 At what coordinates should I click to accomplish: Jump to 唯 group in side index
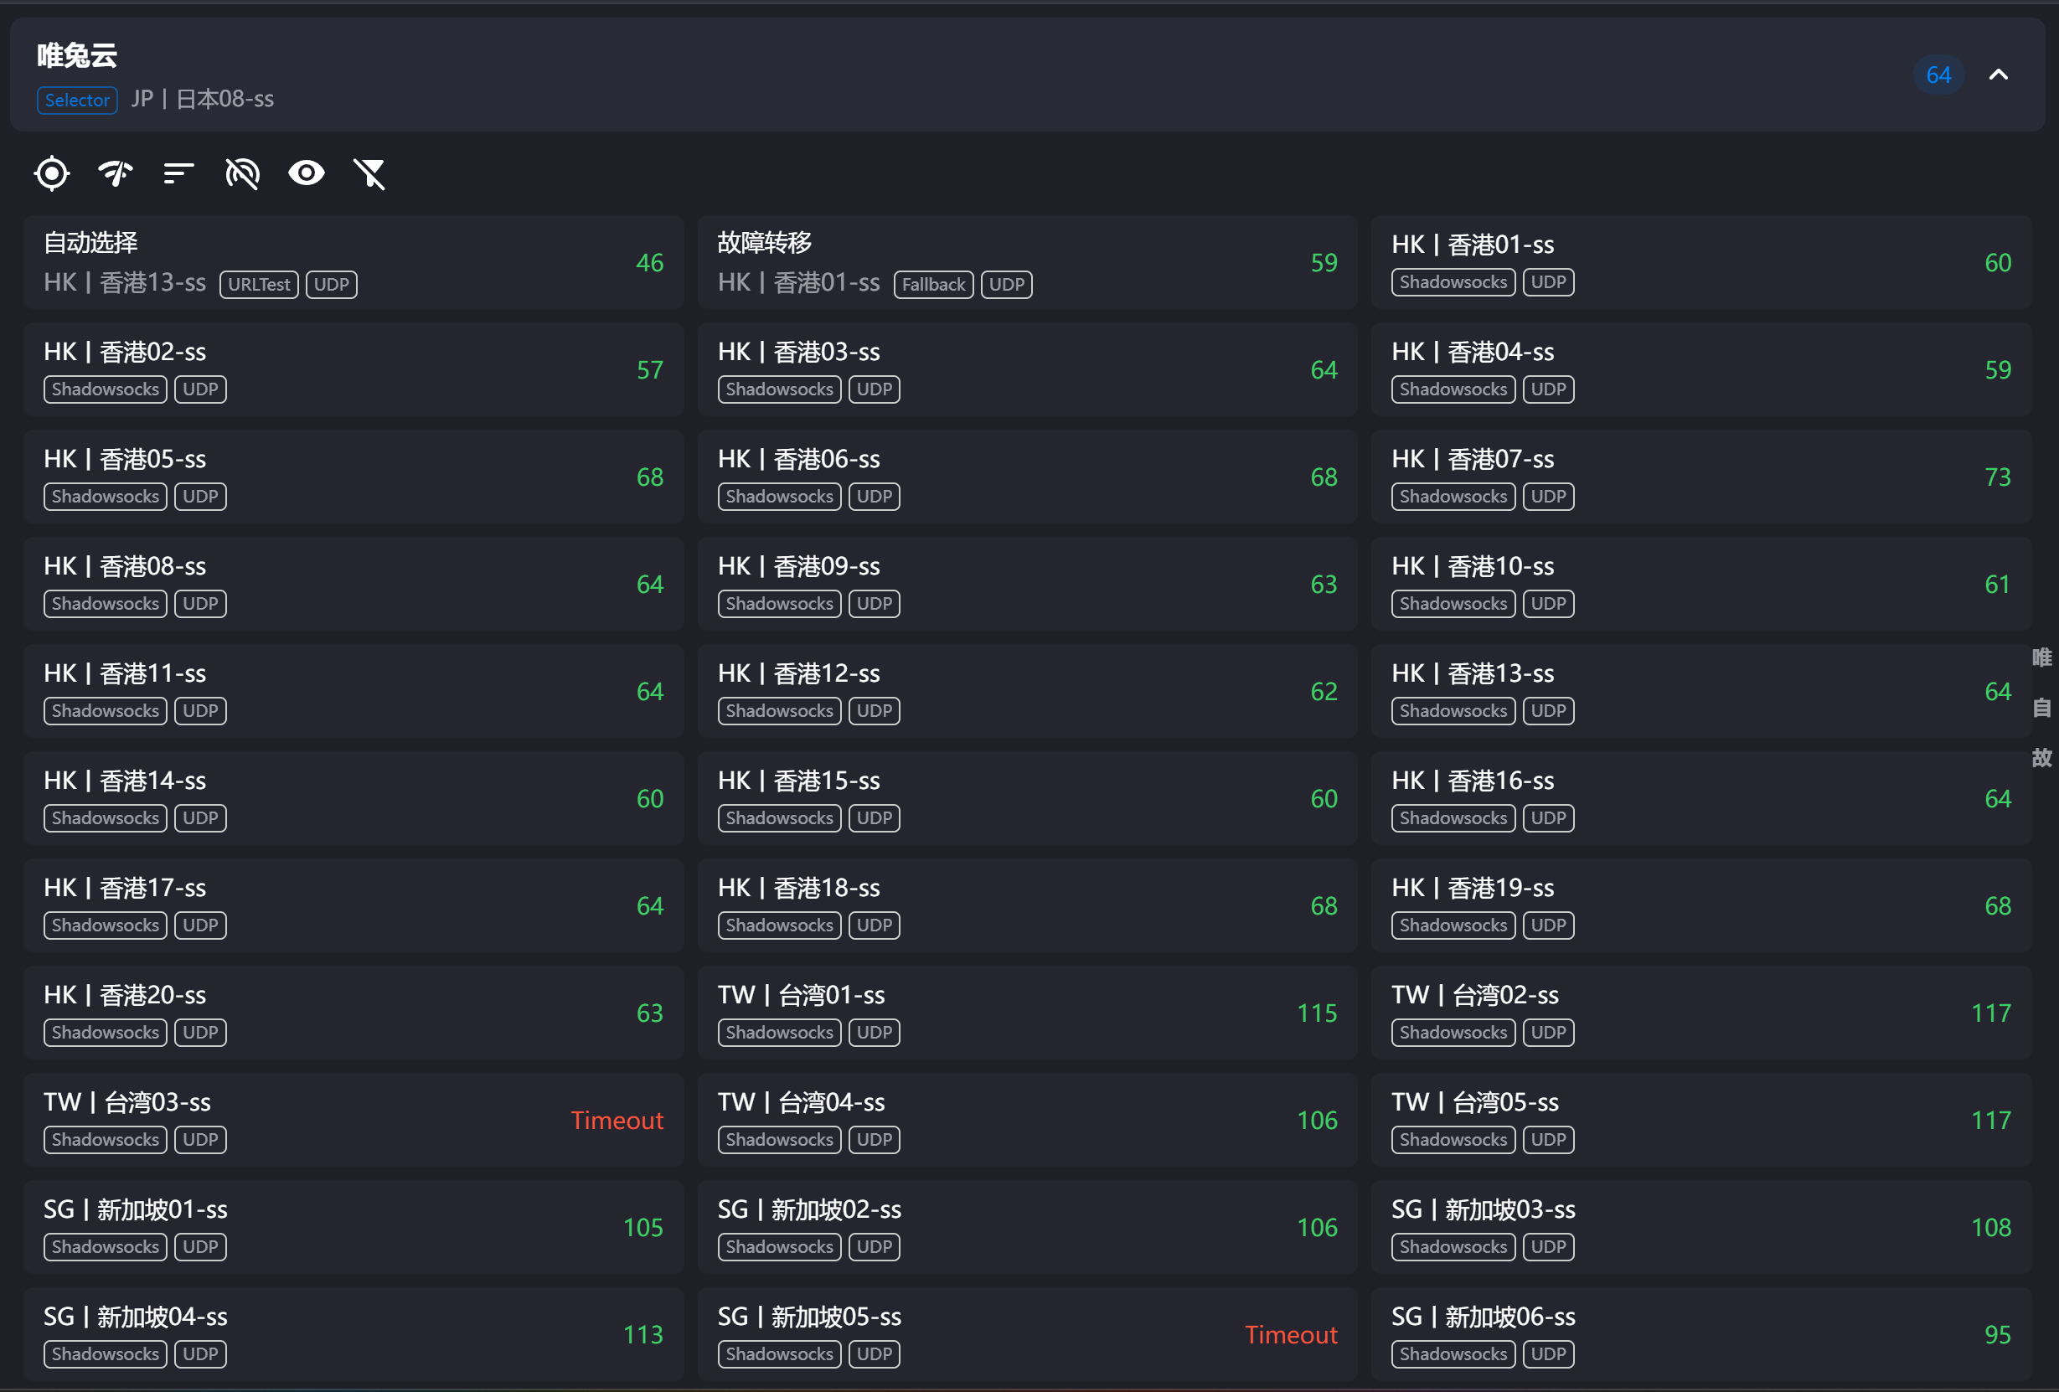pos(2041,657)
